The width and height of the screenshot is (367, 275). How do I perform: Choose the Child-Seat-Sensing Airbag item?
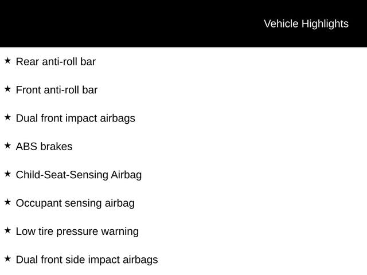pos(79,175)
